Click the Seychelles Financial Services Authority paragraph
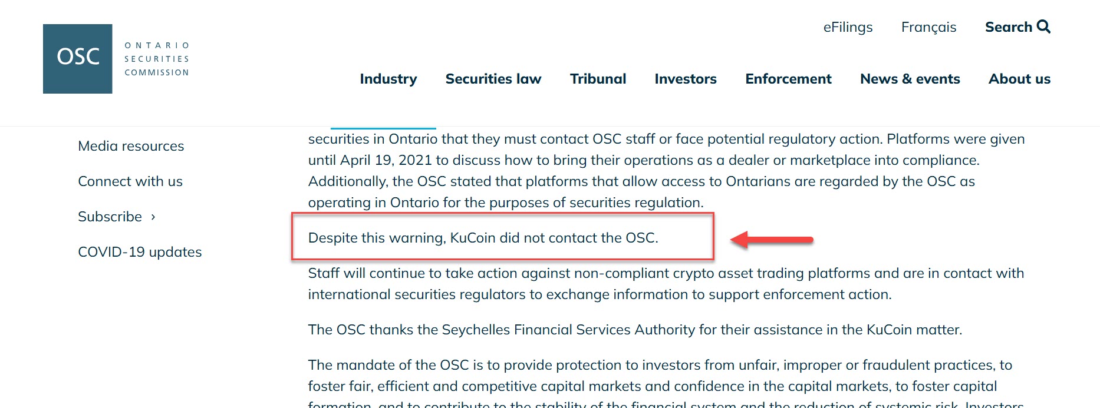Image resolution: width=1100 pixels, height=408 pixels. [x=634, y=330]
